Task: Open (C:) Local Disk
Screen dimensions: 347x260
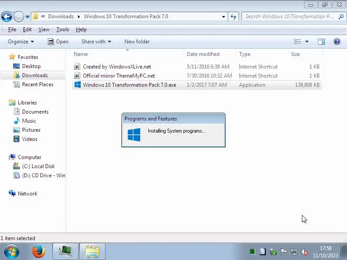Action: tap(38, 166)
